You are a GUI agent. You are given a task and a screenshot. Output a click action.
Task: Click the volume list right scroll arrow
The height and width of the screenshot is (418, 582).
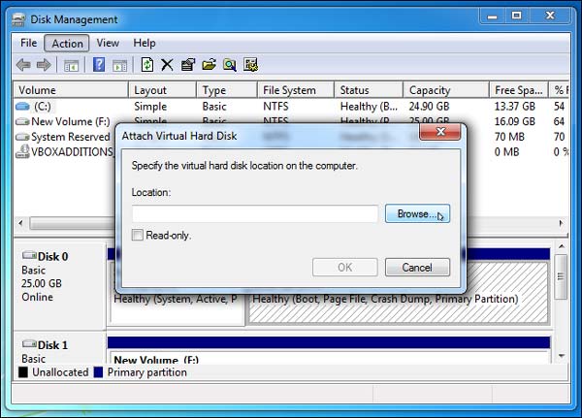point(561,223)
